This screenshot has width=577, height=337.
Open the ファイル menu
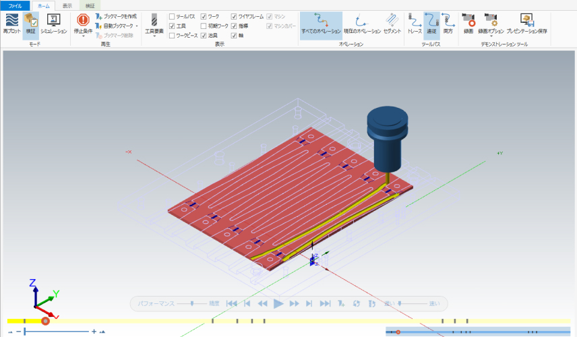15,5
